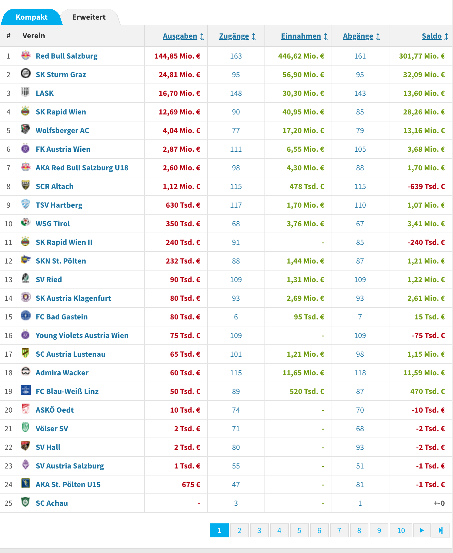This screenshot has width=453, height=553.
Task: Click the SKN St. Pölten club crest
Action: pyautogui.click(x=26, y=260)
